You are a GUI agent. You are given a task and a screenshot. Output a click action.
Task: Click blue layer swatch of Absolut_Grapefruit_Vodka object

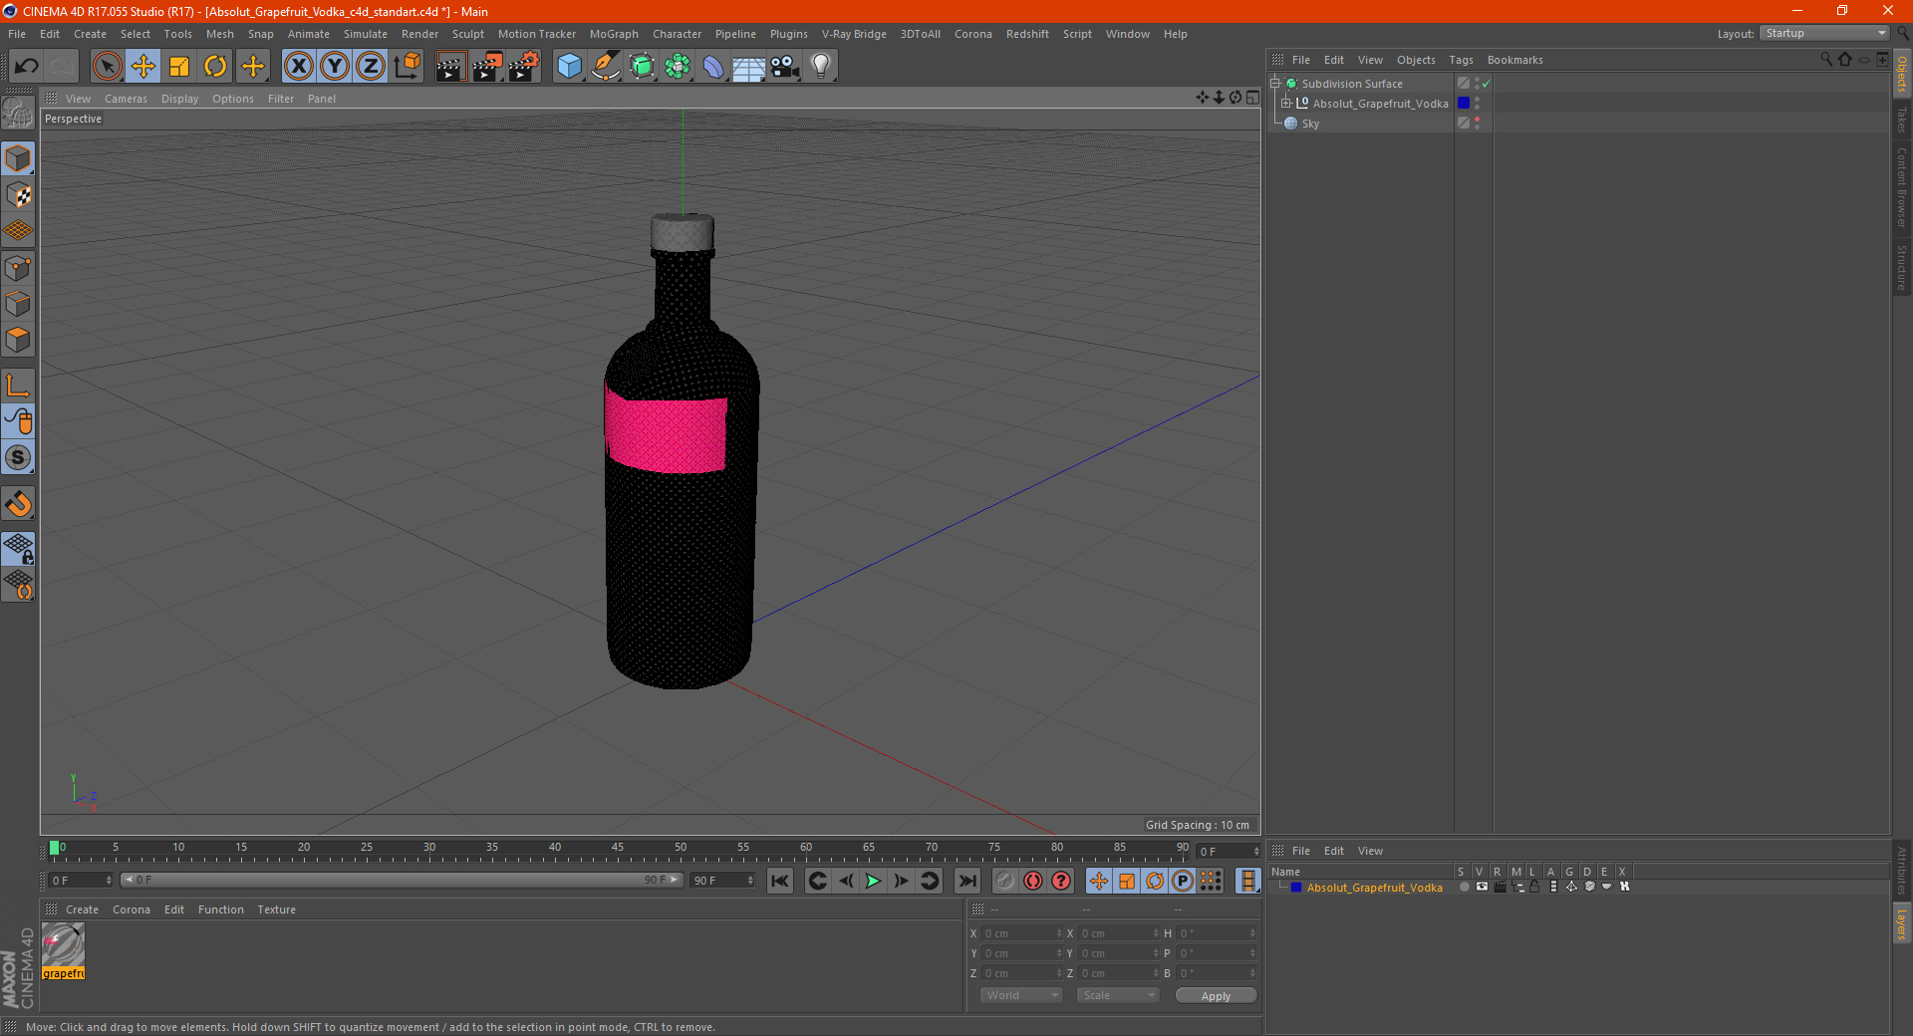pos(1464,104)
